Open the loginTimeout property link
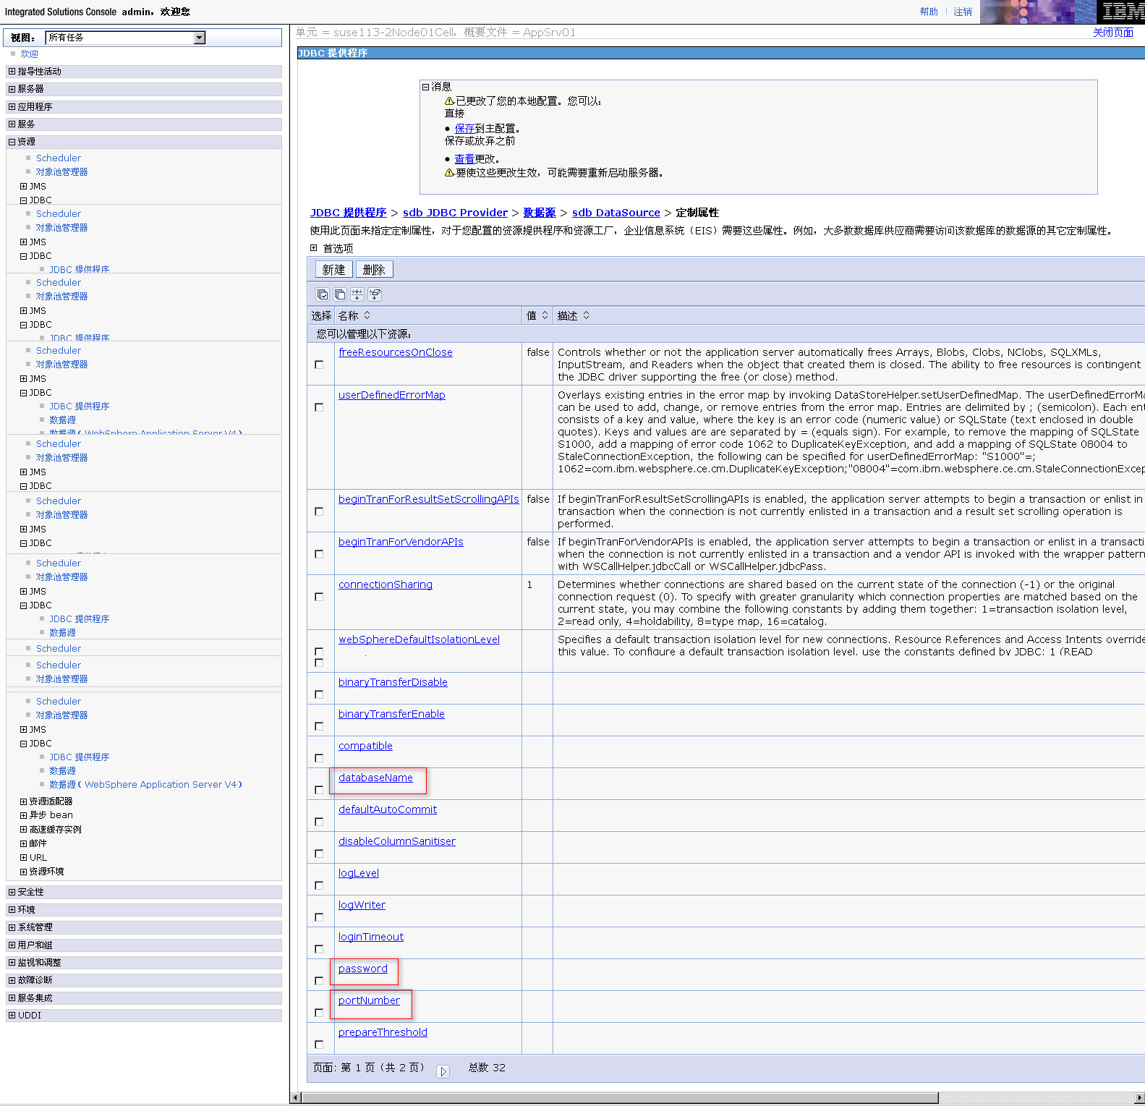The width and height of the screenshot is (1145, 1106). coord(371,937)
